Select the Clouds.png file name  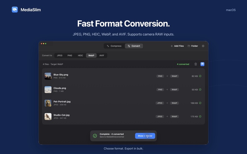60,88
